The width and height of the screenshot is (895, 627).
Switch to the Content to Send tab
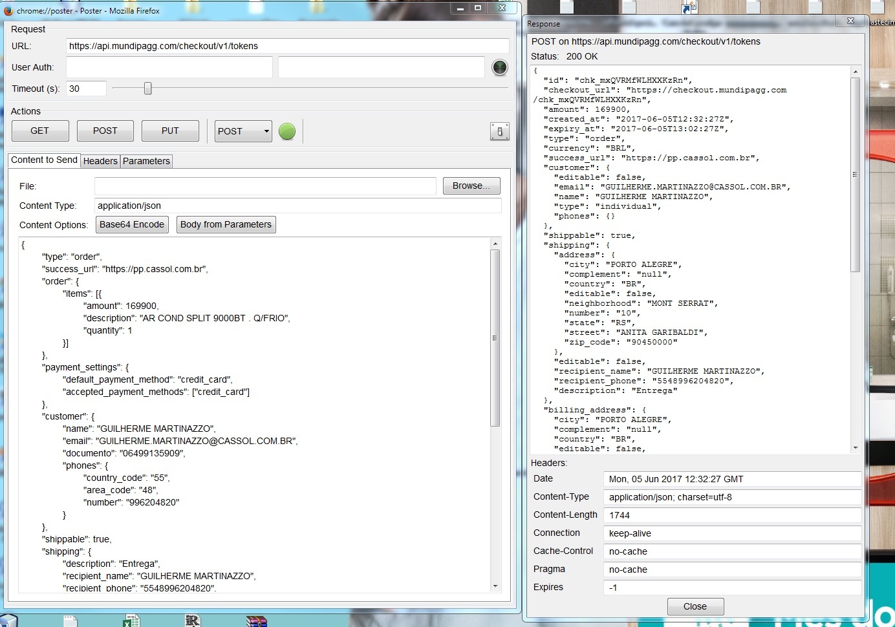coord(44,160)
